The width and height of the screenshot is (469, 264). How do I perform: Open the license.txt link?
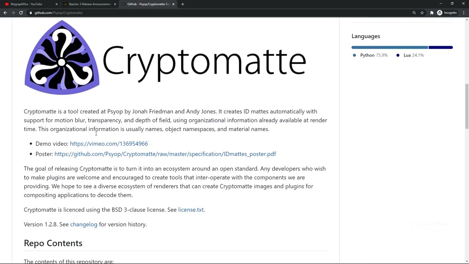191,210
